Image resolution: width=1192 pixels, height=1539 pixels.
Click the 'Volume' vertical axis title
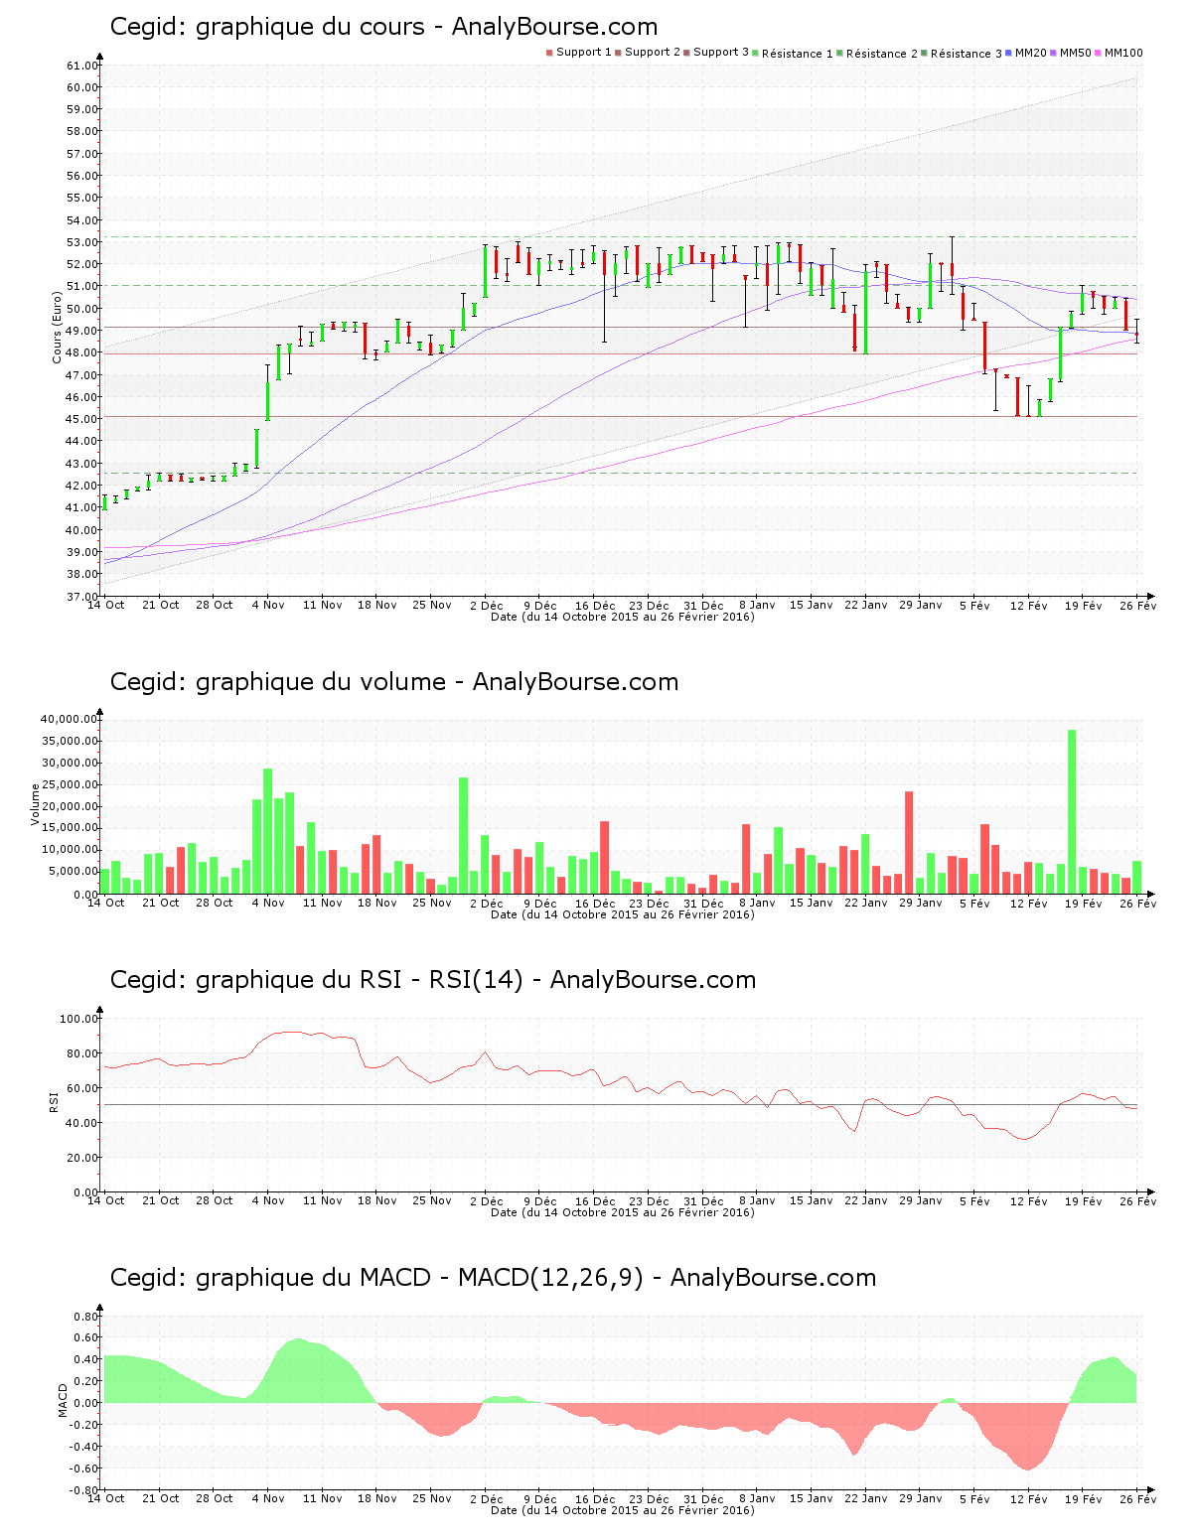36,804
